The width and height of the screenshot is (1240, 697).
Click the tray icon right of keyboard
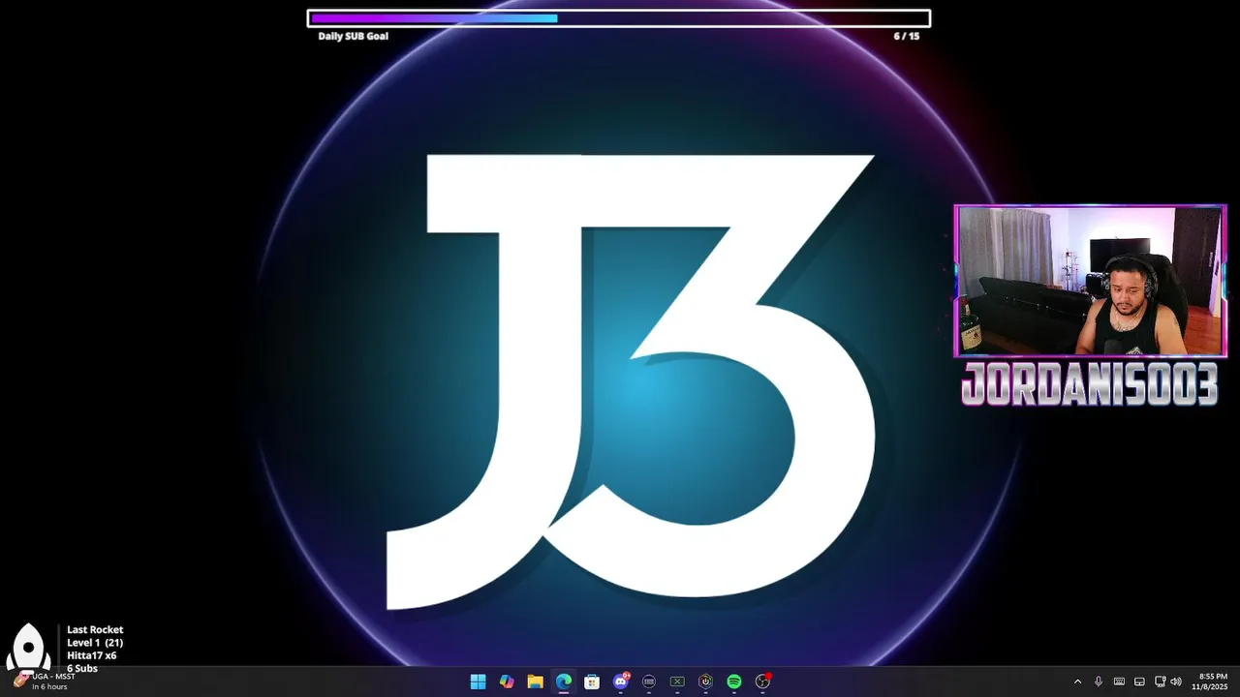(x=1139, y=682)
